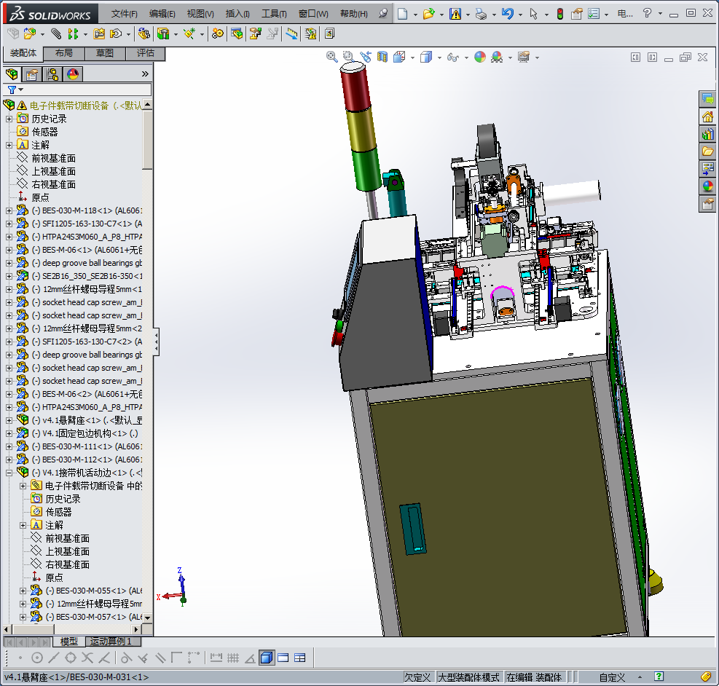719x686 pixels.
Task: Open the 文件(F) menu
Action: pos(125,15)
